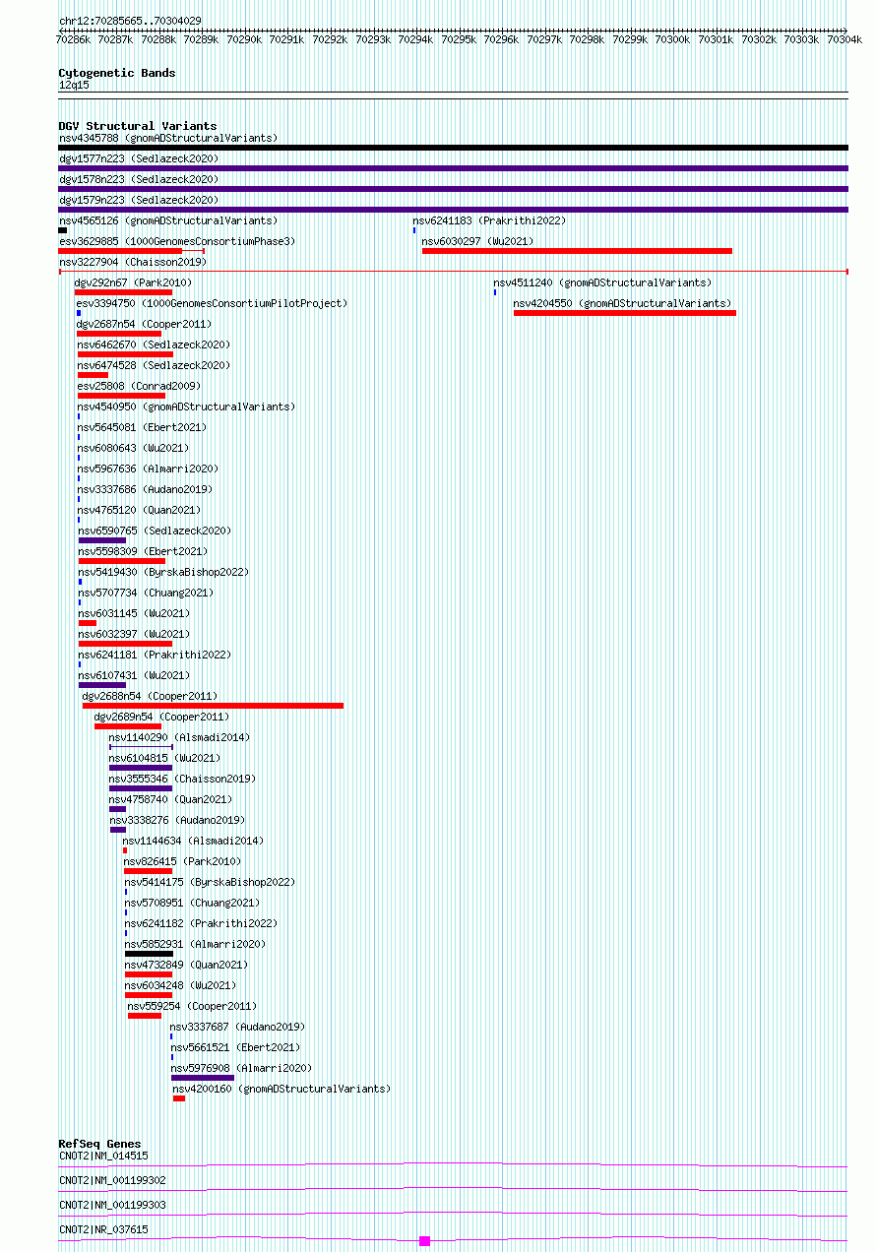This screenshot has width=876, height=1252.
Task: Click the dgv292n67 Park2010 label
Action: tap(133, 282)
